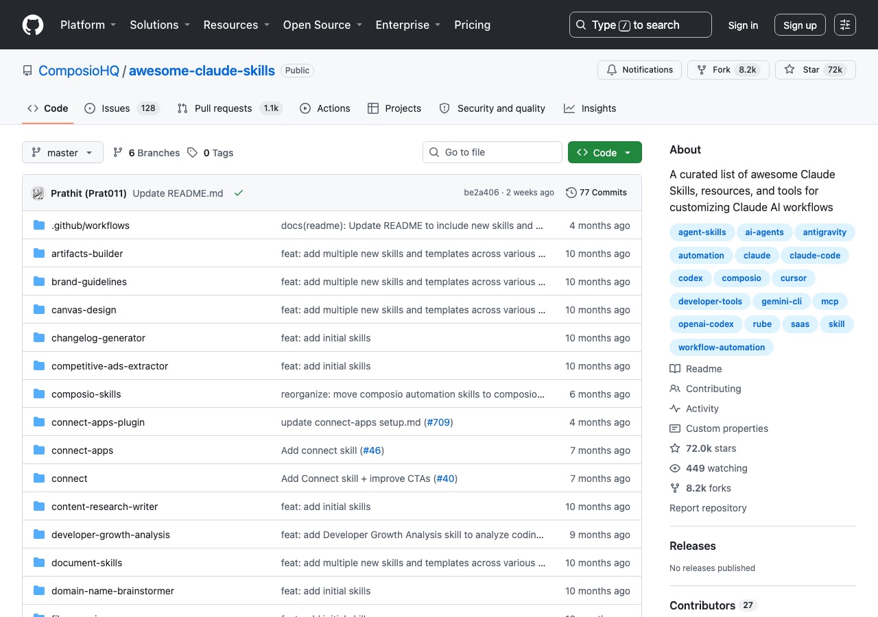Screen dimensions: 878x617
Task: Click the connect-apps-plugin folder icon
Action: [39, 422]
